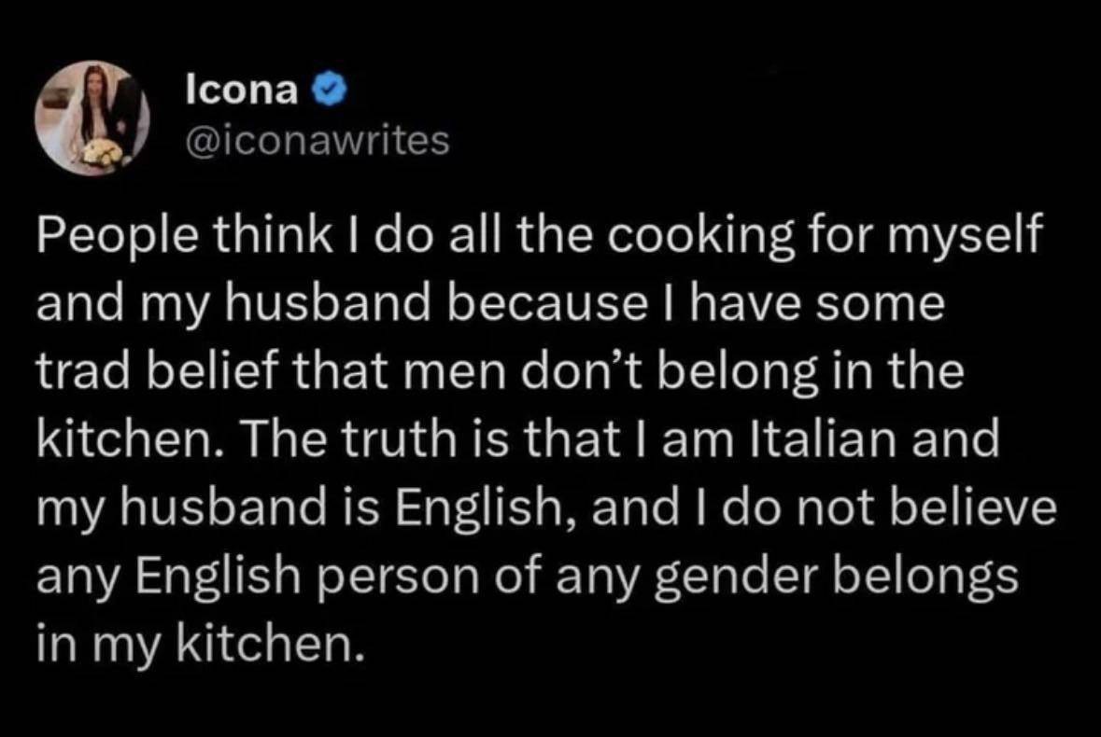Click the blue verified checkmark badge
The width and height of the screenshot is (1101, 737).
tap(331, 90)
